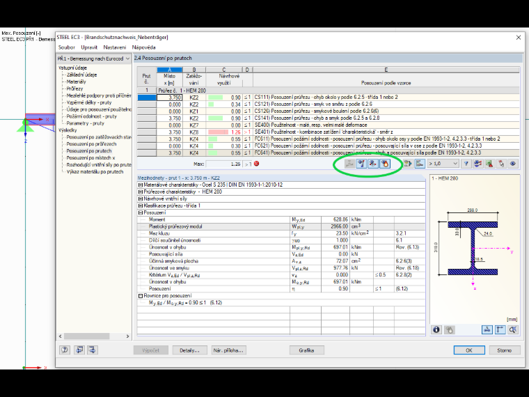Toggle serviceability designs filter icon
Viewport: 529px width, 397px height.
(372, 164)
